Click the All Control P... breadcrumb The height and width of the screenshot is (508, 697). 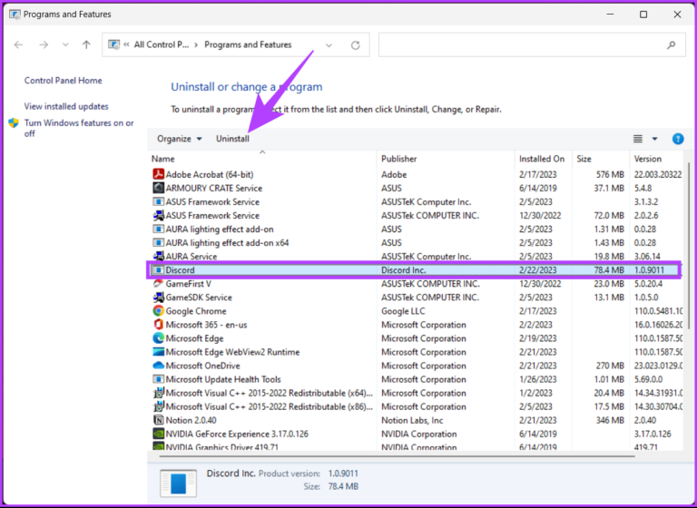pos(162,44)
